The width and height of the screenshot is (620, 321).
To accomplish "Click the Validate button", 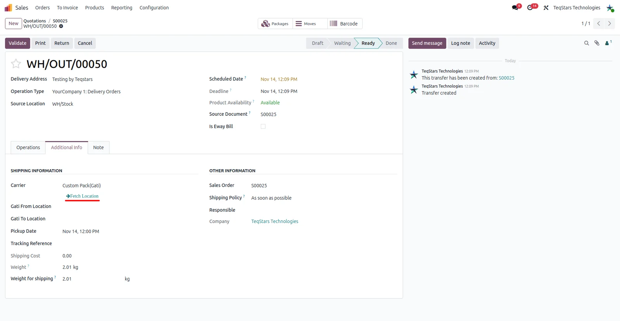I will point(17,43).
